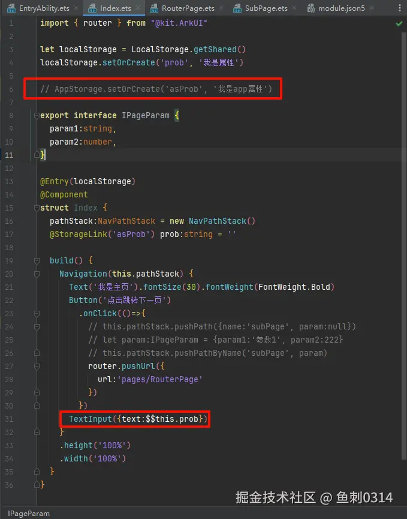Image resolution: width=407 pixels, height=519 pixels.
Task: Close the SubPage.ets tab
Action: point(294,8)
